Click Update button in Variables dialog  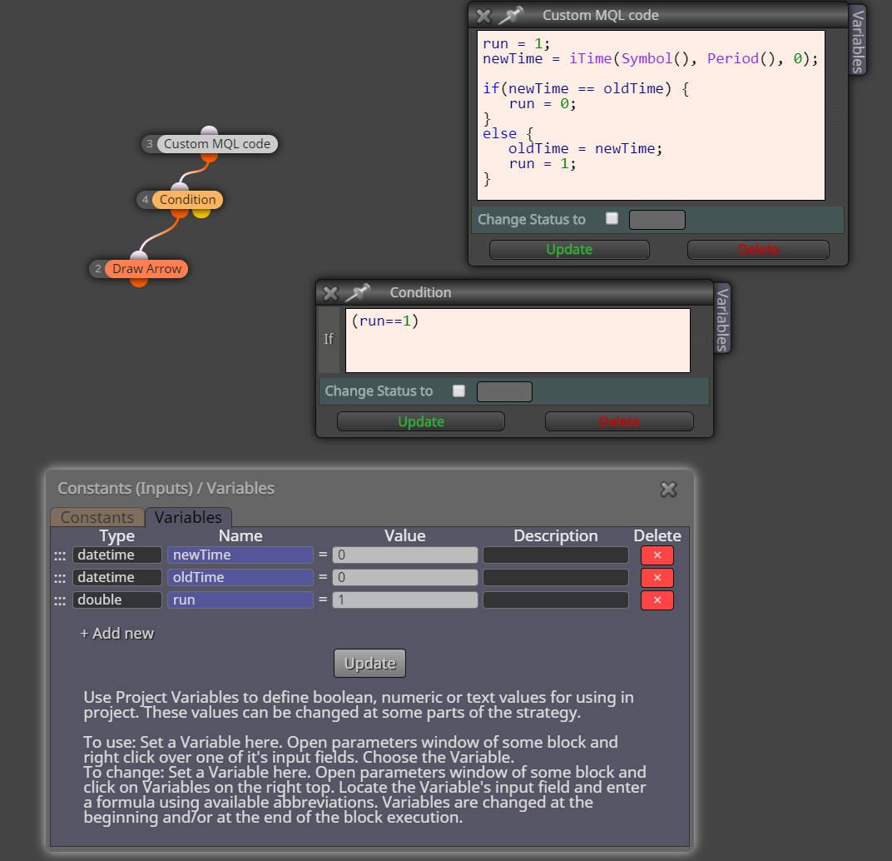pyautogui.click(x=369, y=664)
